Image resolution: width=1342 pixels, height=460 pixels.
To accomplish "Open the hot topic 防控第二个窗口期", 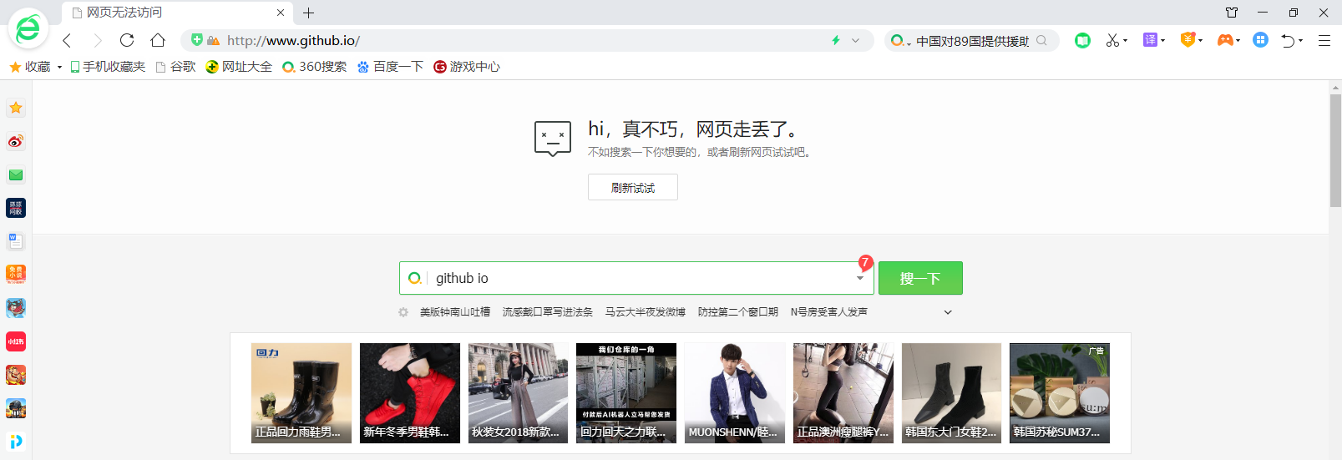I will pyautogui.click(x=738, y=312).
